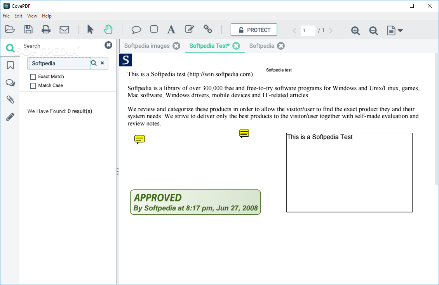
Task: Click the document line with win.softpedia.com URL
Action: [x=191, y=75]
